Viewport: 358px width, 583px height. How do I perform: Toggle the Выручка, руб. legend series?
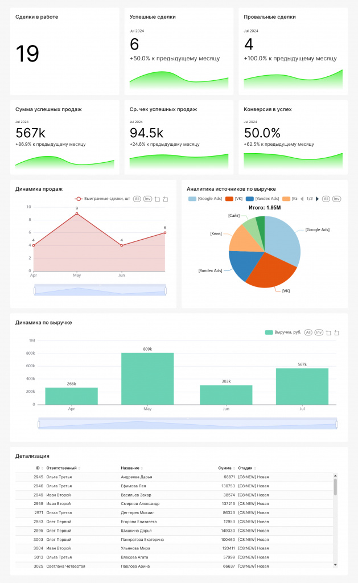click(283, 332)
